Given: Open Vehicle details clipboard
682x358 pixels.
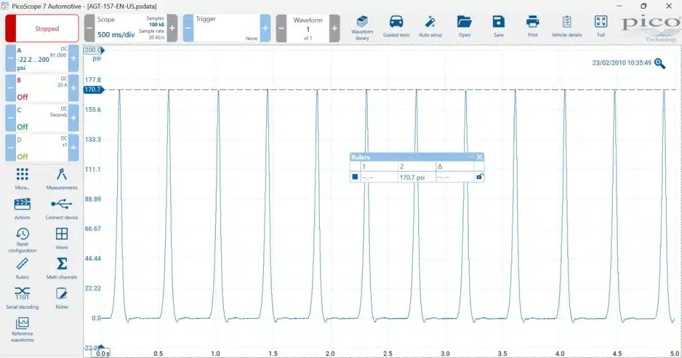Looking at the screenshot, I should coord(567,27).
